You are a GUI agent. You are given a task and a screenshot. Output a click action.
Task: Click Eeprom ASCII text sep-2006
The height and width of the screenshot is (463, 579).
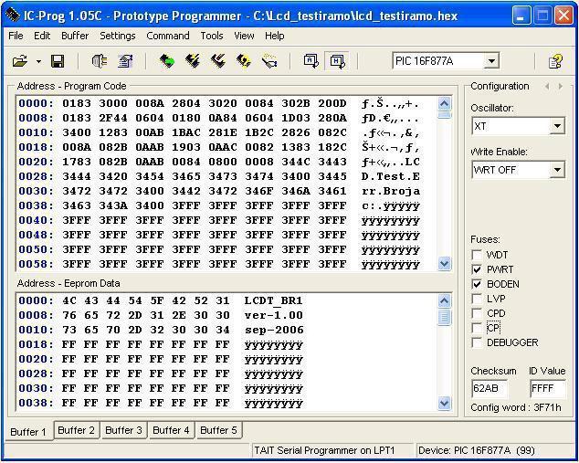(274, 330)
